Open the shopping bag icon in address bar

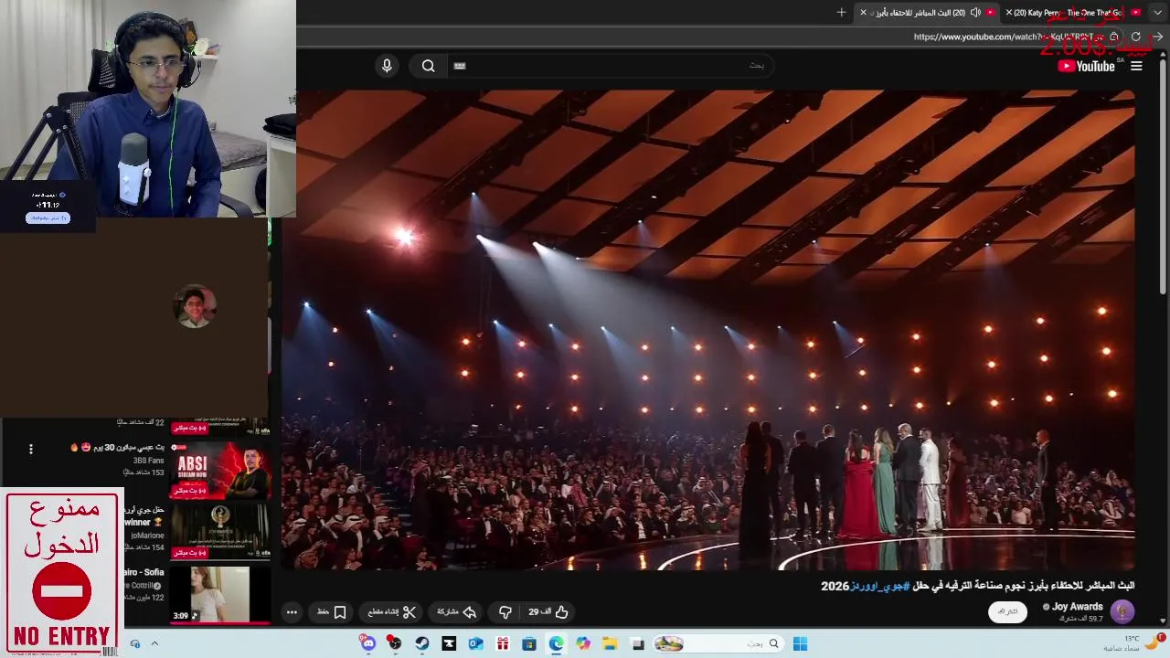pyautogui.click(x=1113, y=37)
